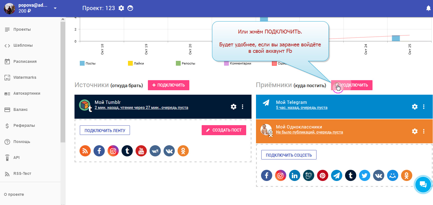The image size is (433, 205).
Task: Open project settings gear next to Проект: 123
Action: pyautogui.click(x=121, y=8)
